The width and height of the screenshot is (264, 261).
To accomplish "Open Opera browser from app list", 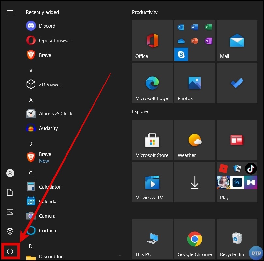I will 55,41.
